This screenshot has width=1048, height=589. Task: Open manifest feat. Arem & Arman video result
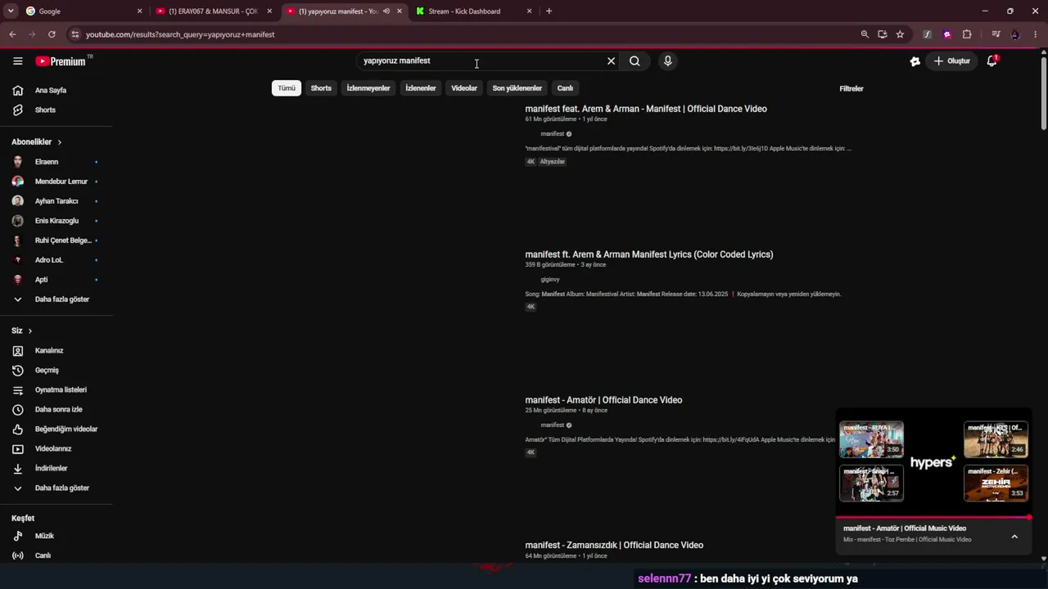click(x=646, y=109)
